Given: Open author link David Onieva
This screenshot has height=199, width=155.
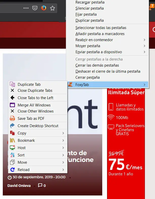Looking at the screenshot, I should (x=19, y=186).
